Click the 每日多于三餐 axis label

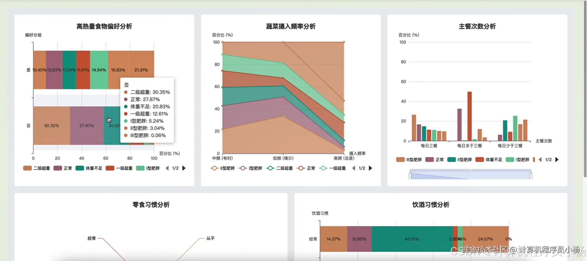coord(470,146)
